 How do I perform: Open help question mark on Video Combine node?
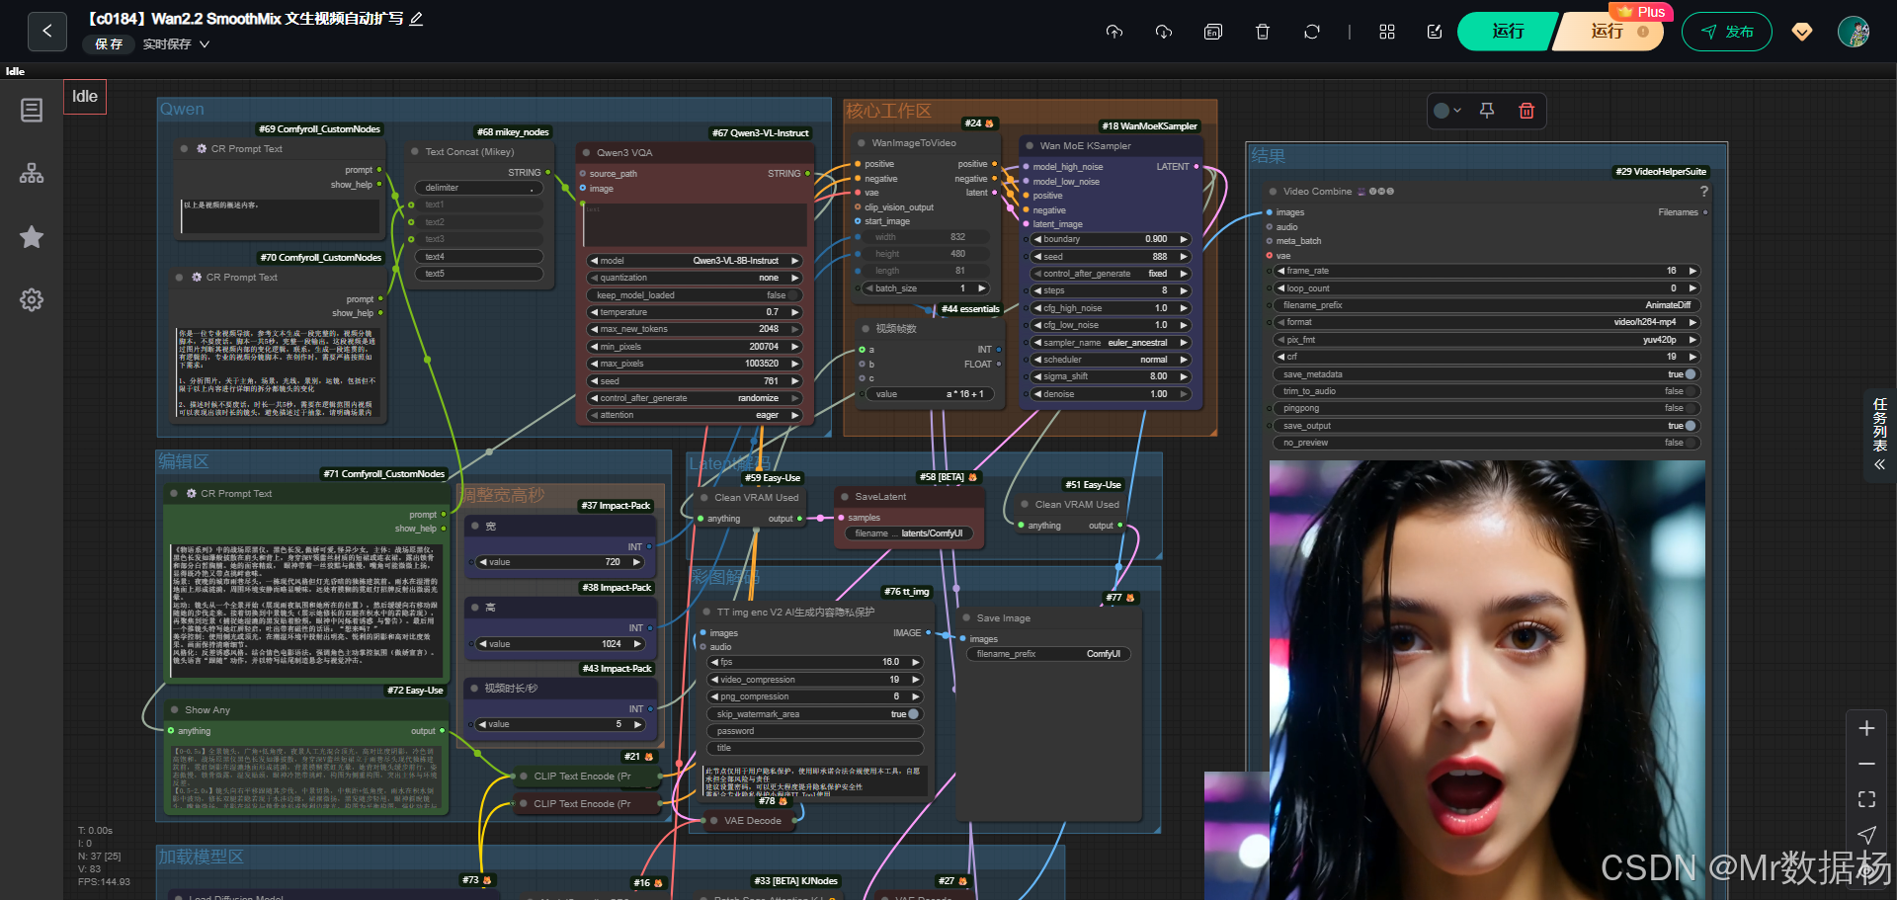point(1704,192)
